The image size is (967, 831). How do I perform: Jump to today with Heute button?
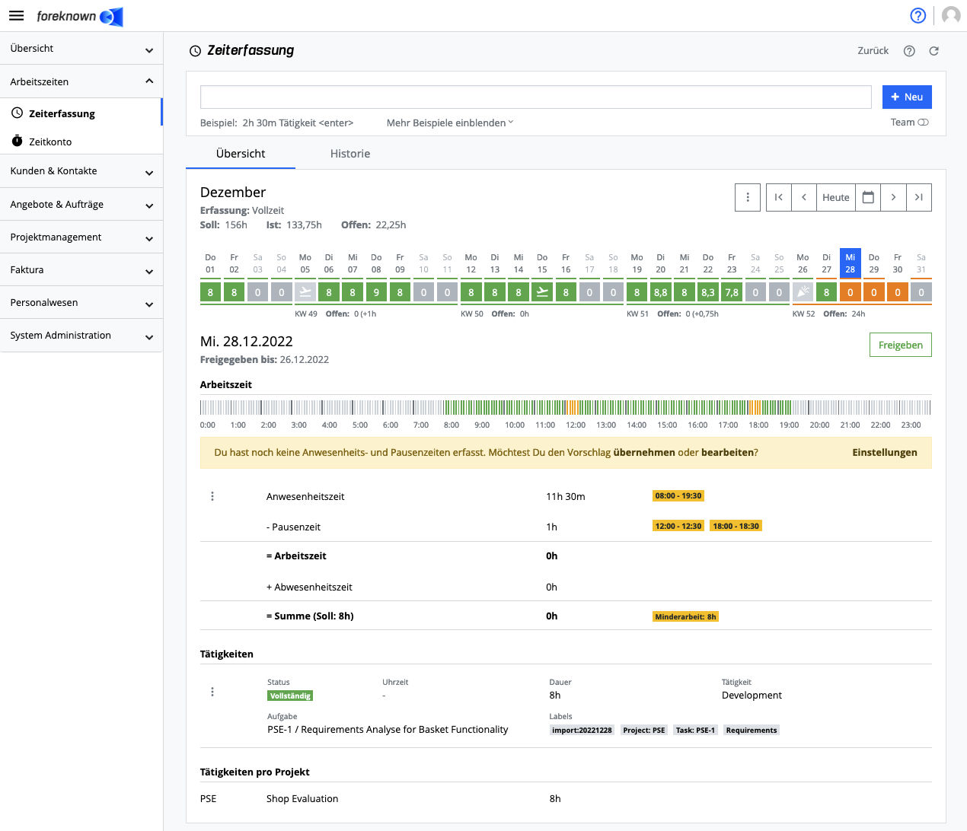click(x=835, y=197)
